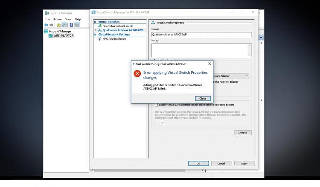Toggle the Show/Hide Console Tree toolbar icon
This screenshot has width=320, height=187.
coord(64,25)
